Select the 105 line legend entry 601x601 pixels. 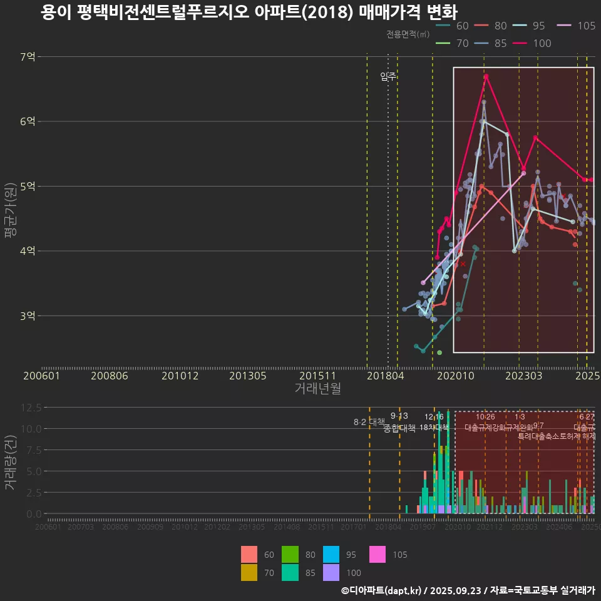[574, 26]
